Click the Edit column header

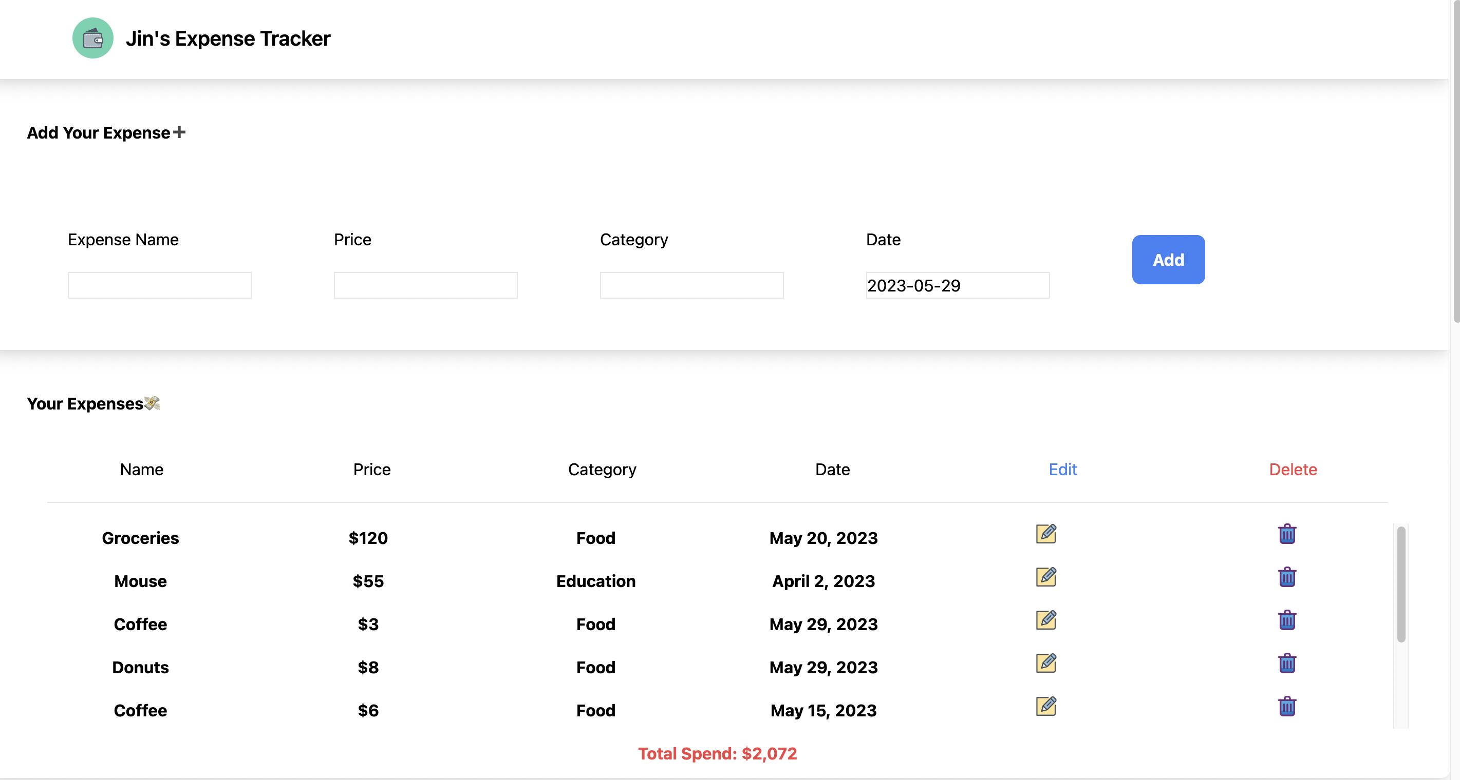[x=1062, y=469]
